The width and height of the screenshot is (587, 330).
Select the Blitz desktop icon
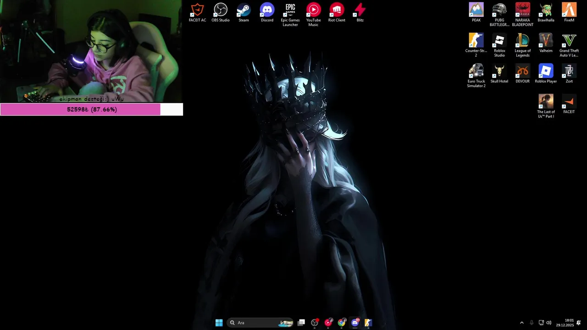[x=360, y=13]
